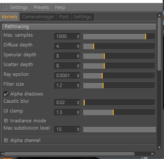
Task: Adjust the Scatter depth slider
Action: pyautogui.click(x=119, y=66)
